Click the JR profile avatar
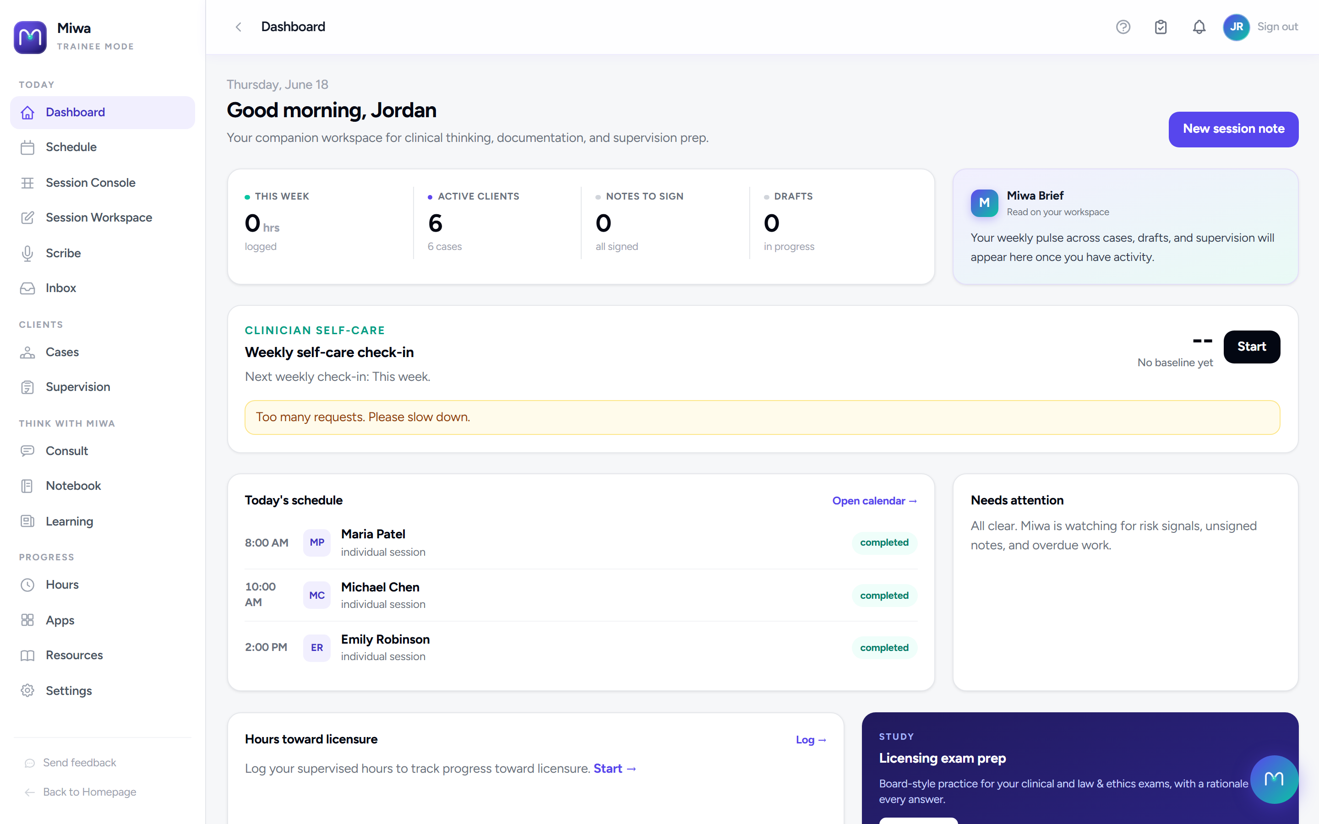 click(x=1236, y=27)
